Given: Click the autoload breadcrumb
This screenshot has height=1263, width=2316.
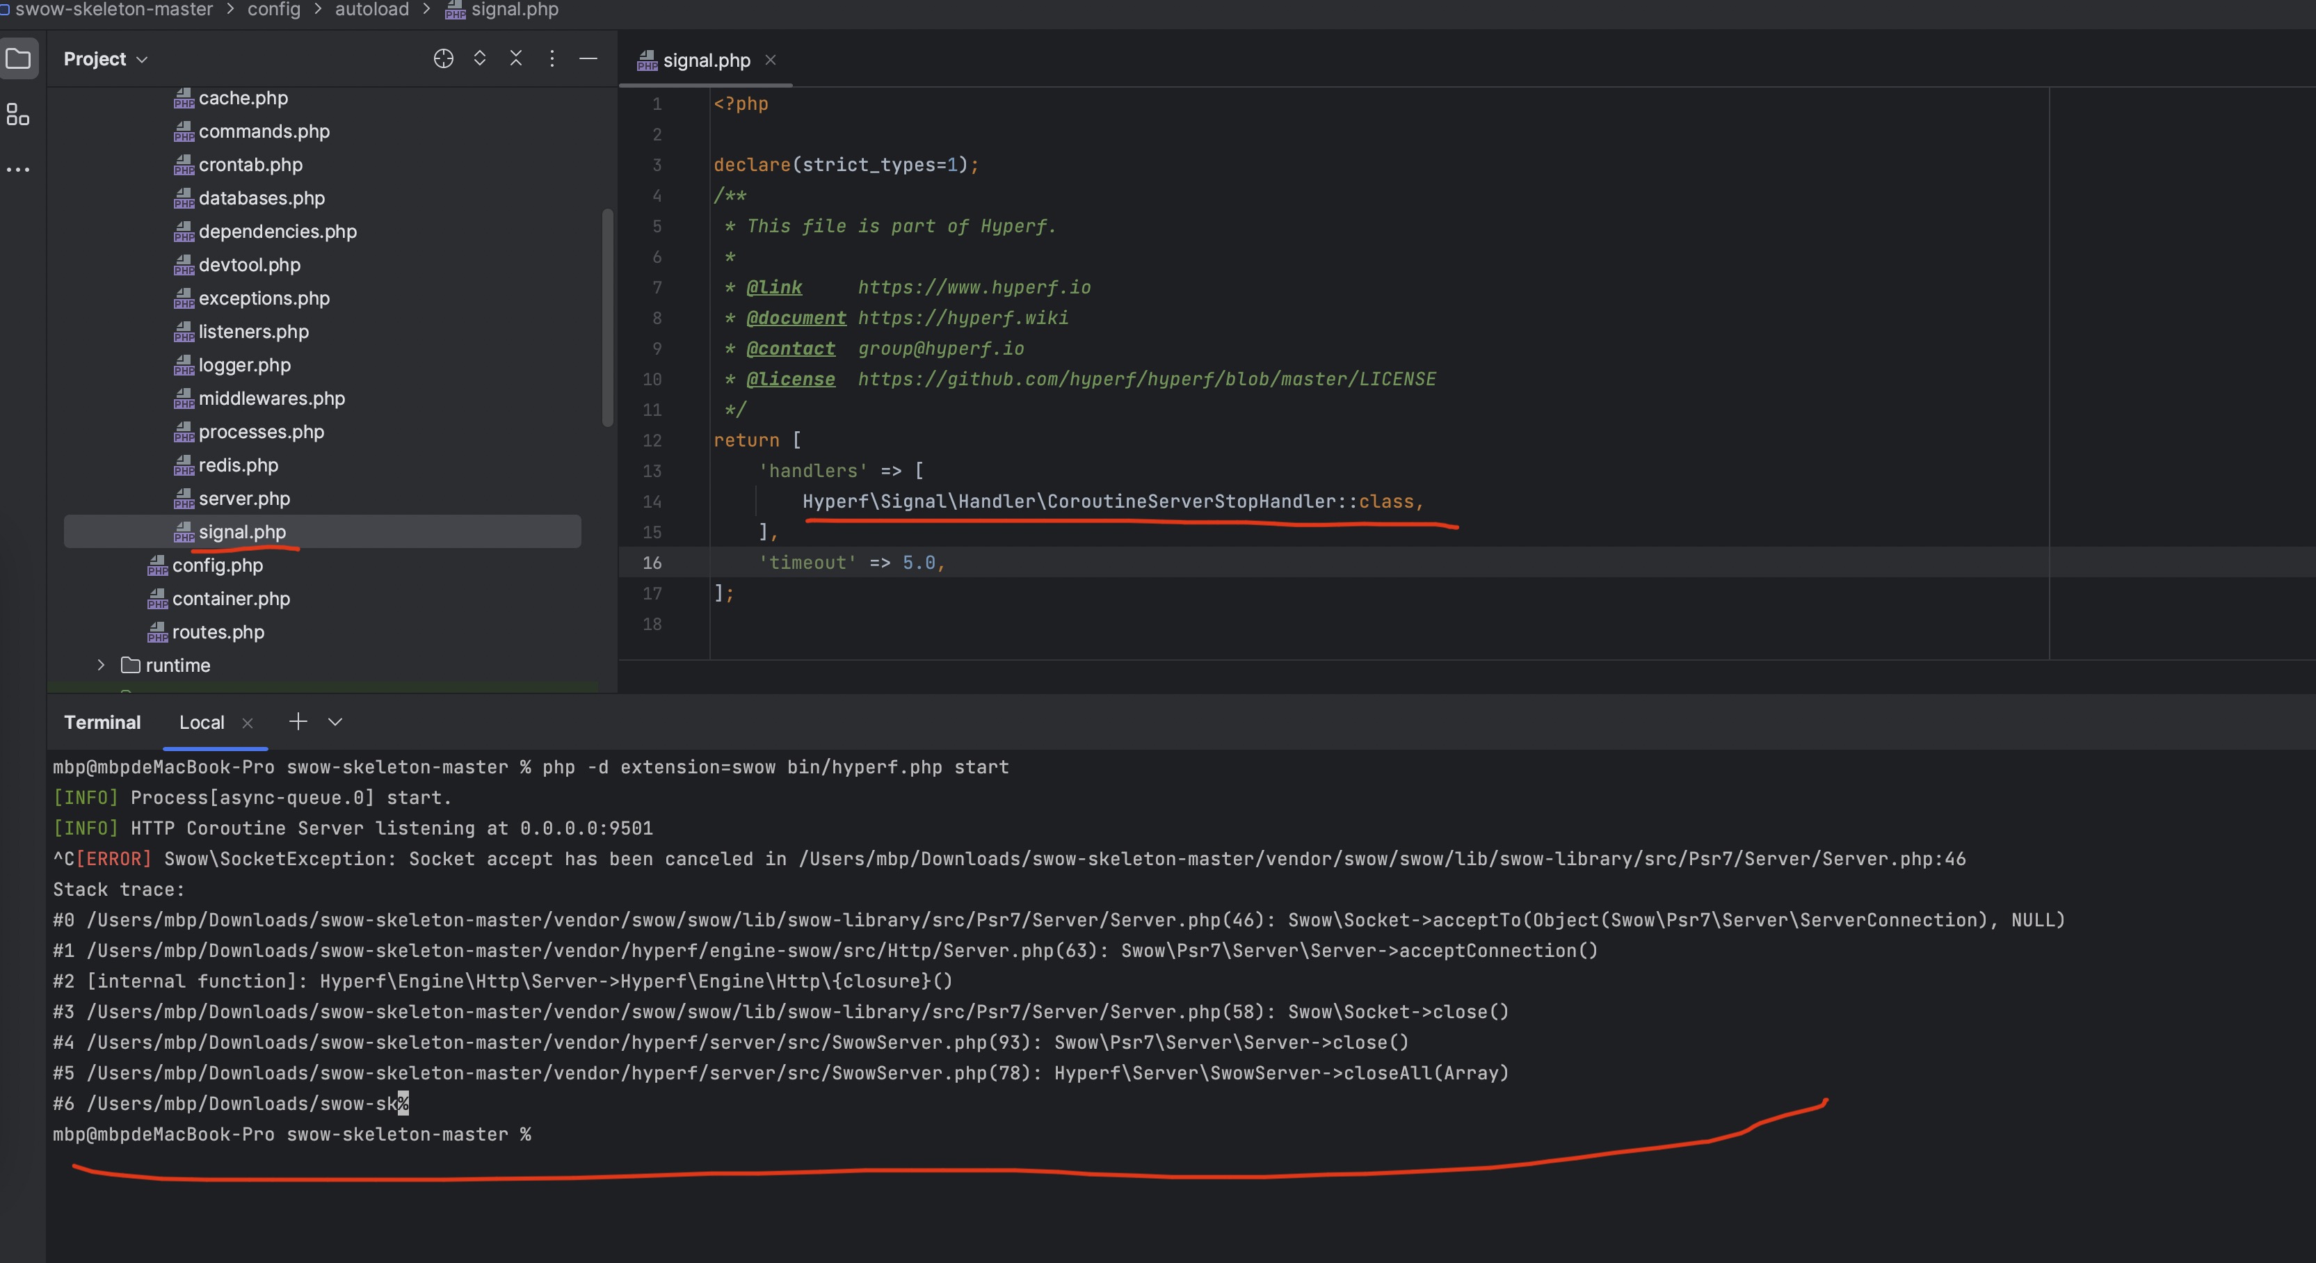Looking at the screenshot, I should tap(371, 9).
